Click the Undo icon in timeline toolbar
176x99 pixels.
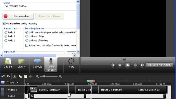[x=3, y=76]
